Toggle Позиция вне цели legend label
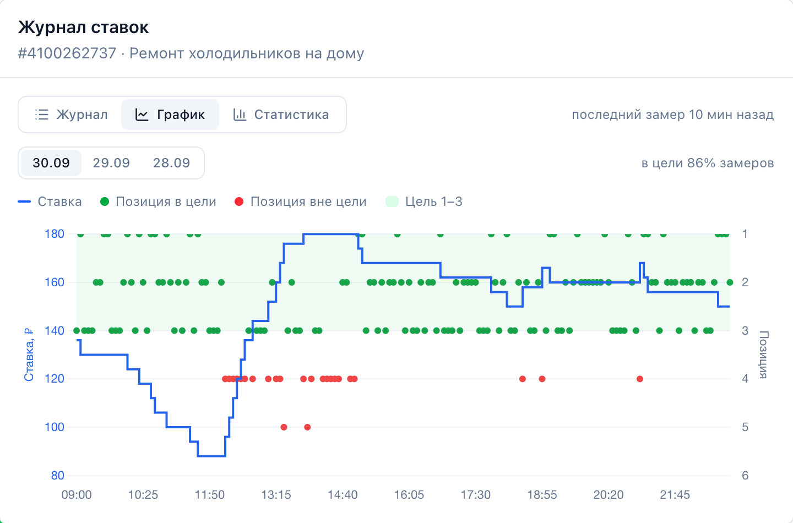Screen dimensions: 793x523 (x=308, y=201)
